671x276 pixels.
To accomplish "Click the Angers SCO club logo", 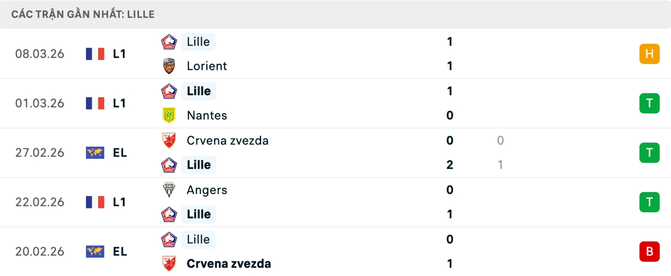I will point(169,190).
